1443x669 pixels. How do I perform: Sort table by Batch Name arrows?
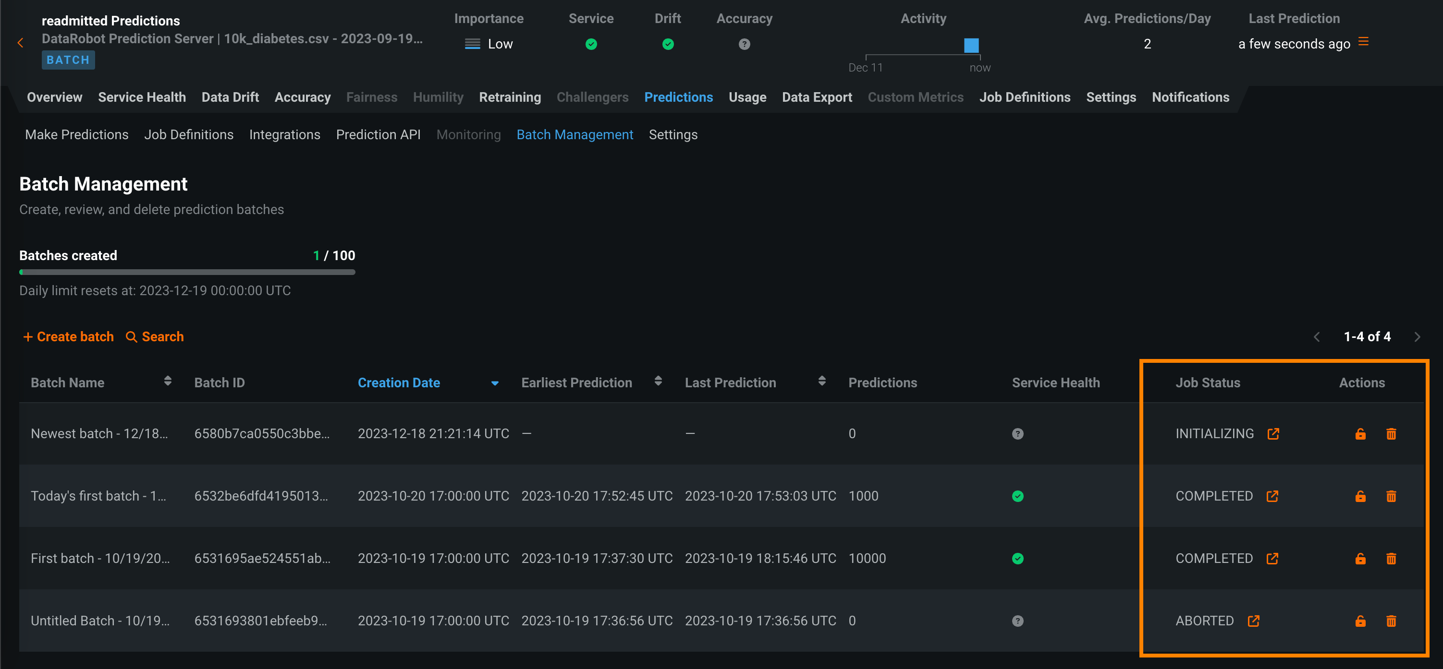pyautogui.click(x=168, y=381)
